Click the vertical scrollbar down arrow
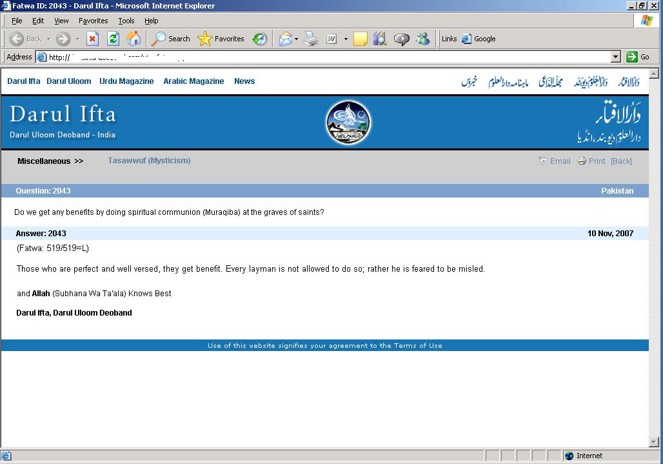Image resolution: width=663 pixels, height=464 pixels. pos(654,442)
